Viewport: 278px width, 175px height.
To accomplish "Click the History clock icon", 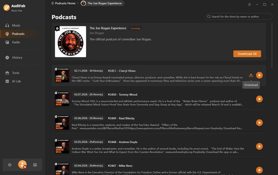I will coord(7,58).
